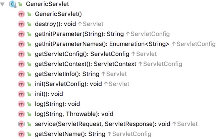The height and width of the screenshot is (139, 218).
Task: Select getServletConfig(): ServletConfig method
Action: 82,54
